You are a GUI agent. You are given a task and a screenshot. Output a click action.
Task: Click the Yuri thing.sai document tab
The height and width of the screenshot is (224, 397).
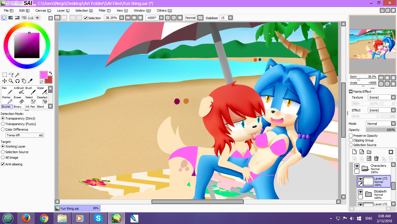click(77, 208)
